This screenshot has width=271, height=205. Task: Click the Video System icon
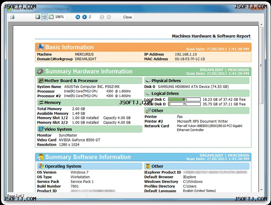(41, 129)
